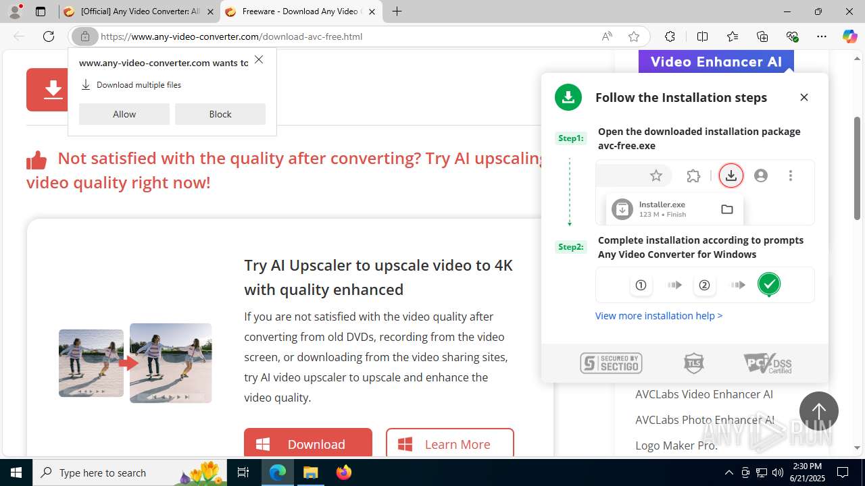This screenshot has width=865, height=486.
Task: Click View more installation help link
Action: point(659,315)
